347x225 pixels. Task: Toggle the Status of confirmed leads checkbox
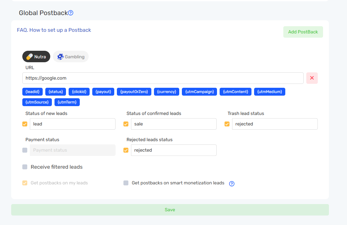point(126,124)
